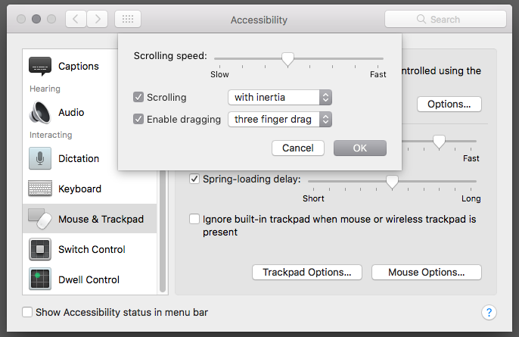
Task: Open the Switch Control icon
Action: (x=40, y=249)
